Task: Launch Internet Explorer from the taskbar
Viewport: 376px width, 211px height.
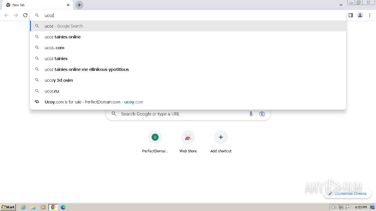Action: coord(23,207)
